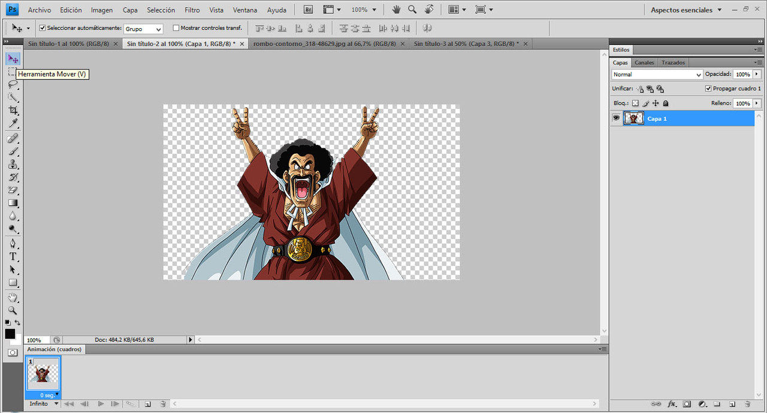Open the Archivo menu
This screenshot has width=767, height=413.
40,10
